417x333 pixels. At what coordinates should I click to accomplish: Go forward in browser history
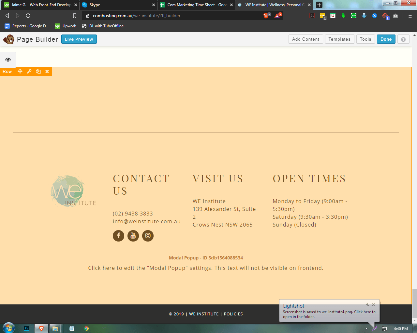(18, 16)
